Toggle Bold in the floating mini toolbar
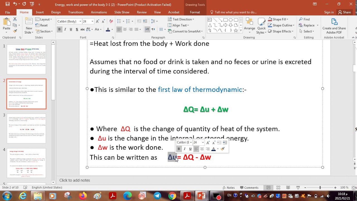Screen dimensions: 357x201 click(x=179, y=149)
